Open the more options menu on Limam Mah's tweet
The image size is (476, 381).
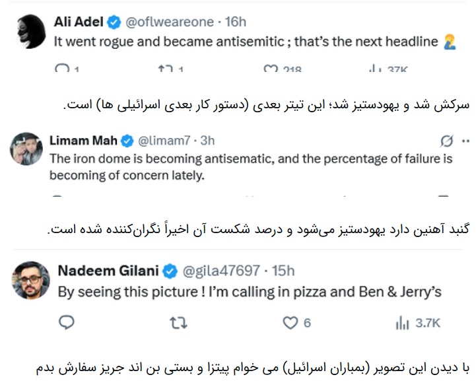tap(465, 141)
